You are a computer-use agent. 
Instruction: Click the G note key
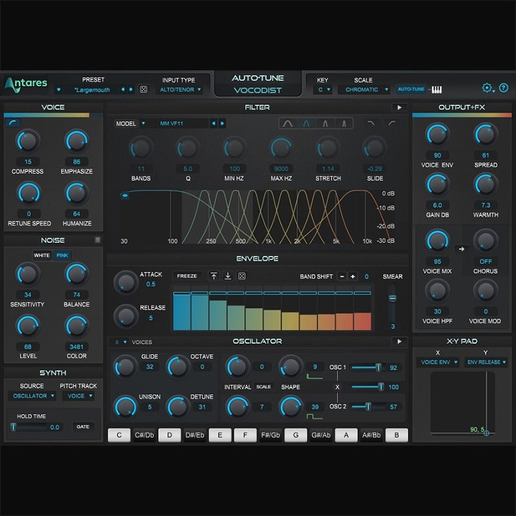pos(295,435)
